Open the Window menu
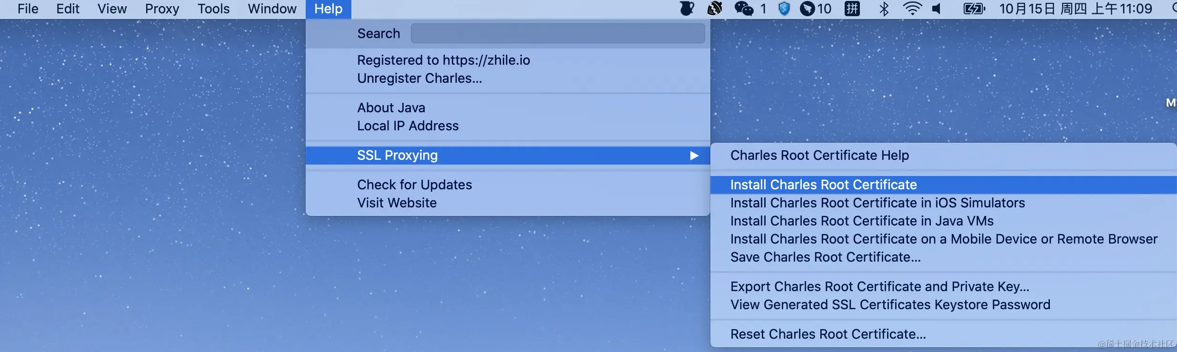 pyautogui.click(x=272, y=9)
